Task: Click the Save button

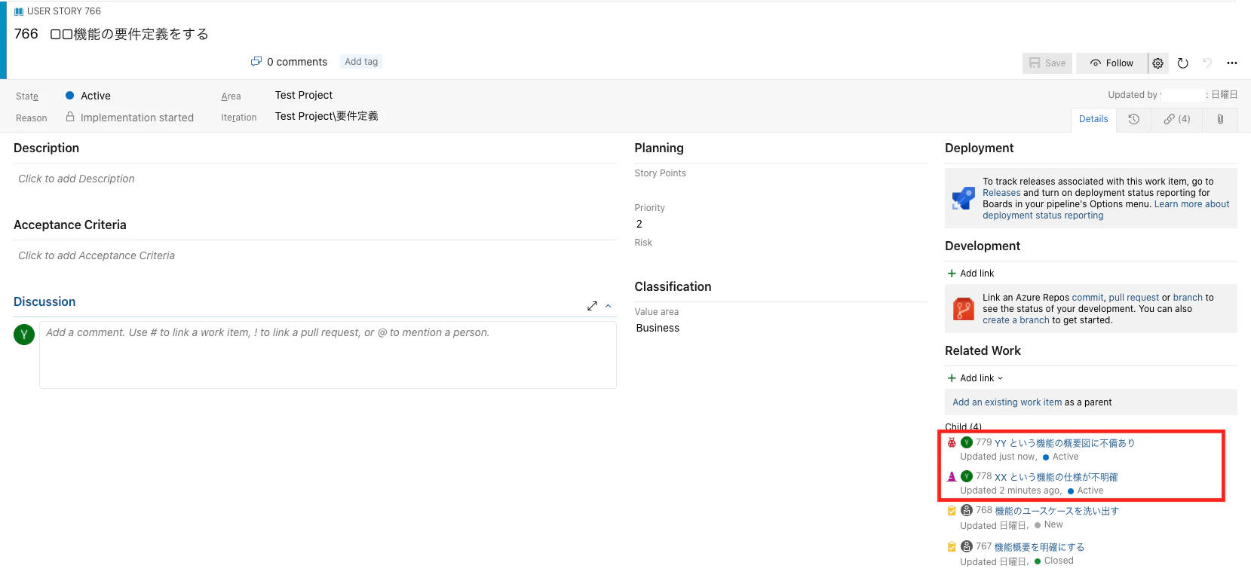Action: click(x=1047, y=63)
